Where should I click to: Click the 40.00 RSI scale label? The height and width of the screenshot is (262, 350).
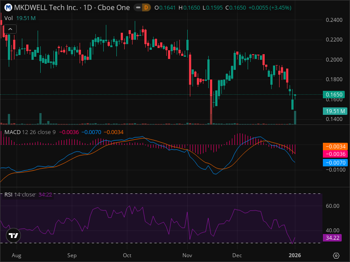pos(332,231)
